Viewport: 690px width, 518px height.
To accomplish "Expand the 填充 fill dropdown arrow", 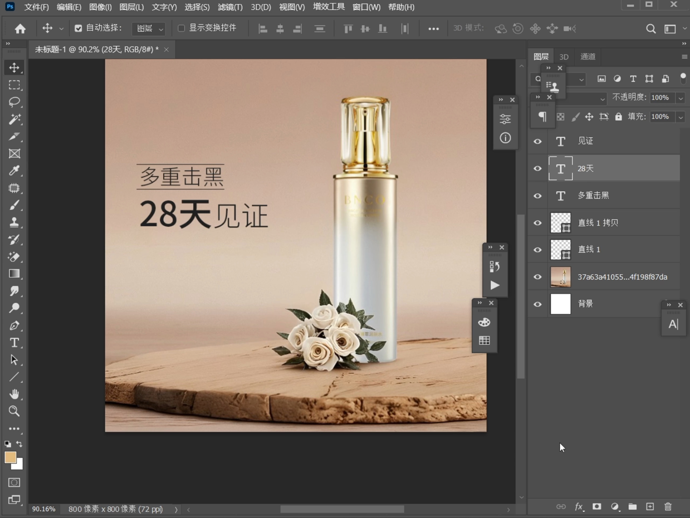I will tap(681, 117).
